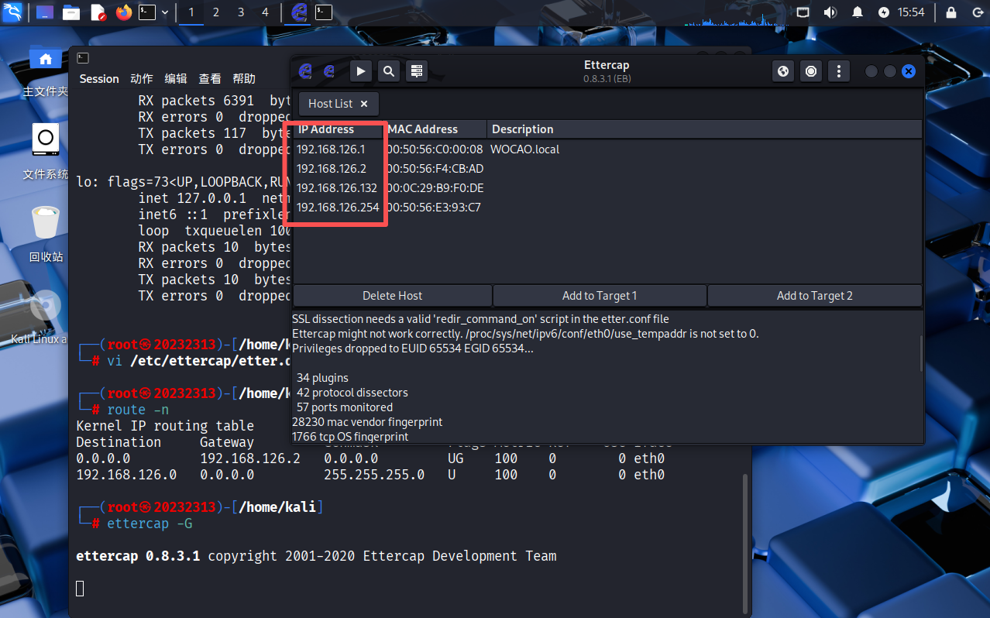Open the text editor panel launcher
The height and width of the screenshot is (618, 990).
tap(98, 12)
